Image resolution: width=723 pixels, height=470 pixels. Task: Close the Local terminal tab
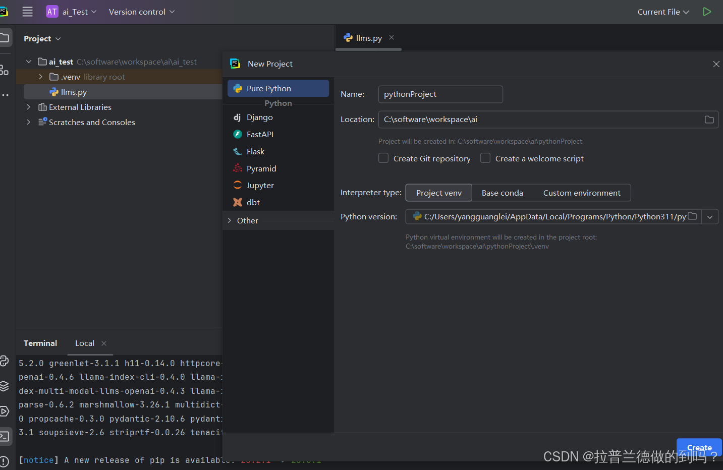(x=104, y=343)
